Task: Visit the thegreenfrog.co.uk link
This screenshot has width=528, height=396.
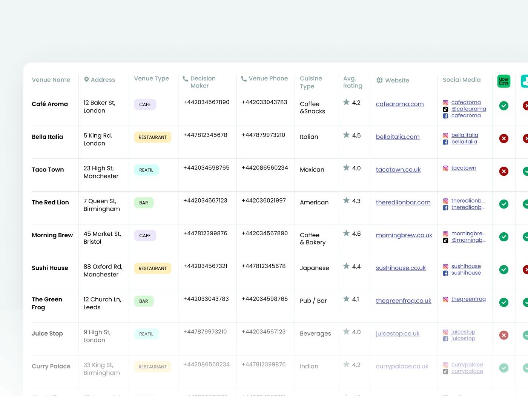Action: click(x=404, y=301)
